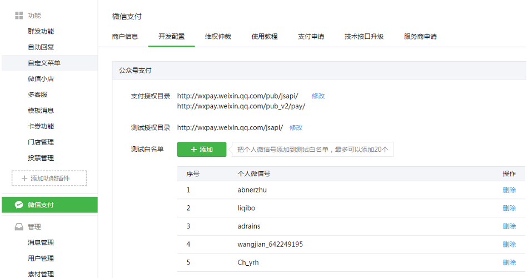Select 卡券功能 in the sidebar

point(41,126)
